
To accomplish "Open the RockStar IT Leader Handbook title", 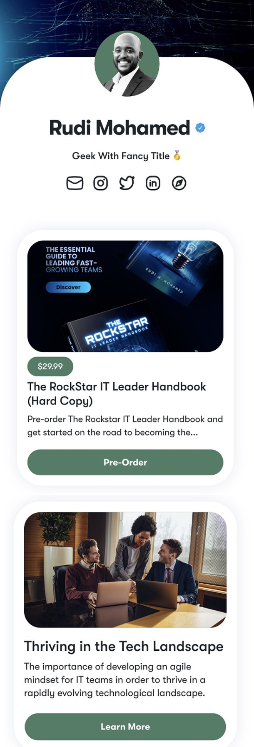I will 117,394.
